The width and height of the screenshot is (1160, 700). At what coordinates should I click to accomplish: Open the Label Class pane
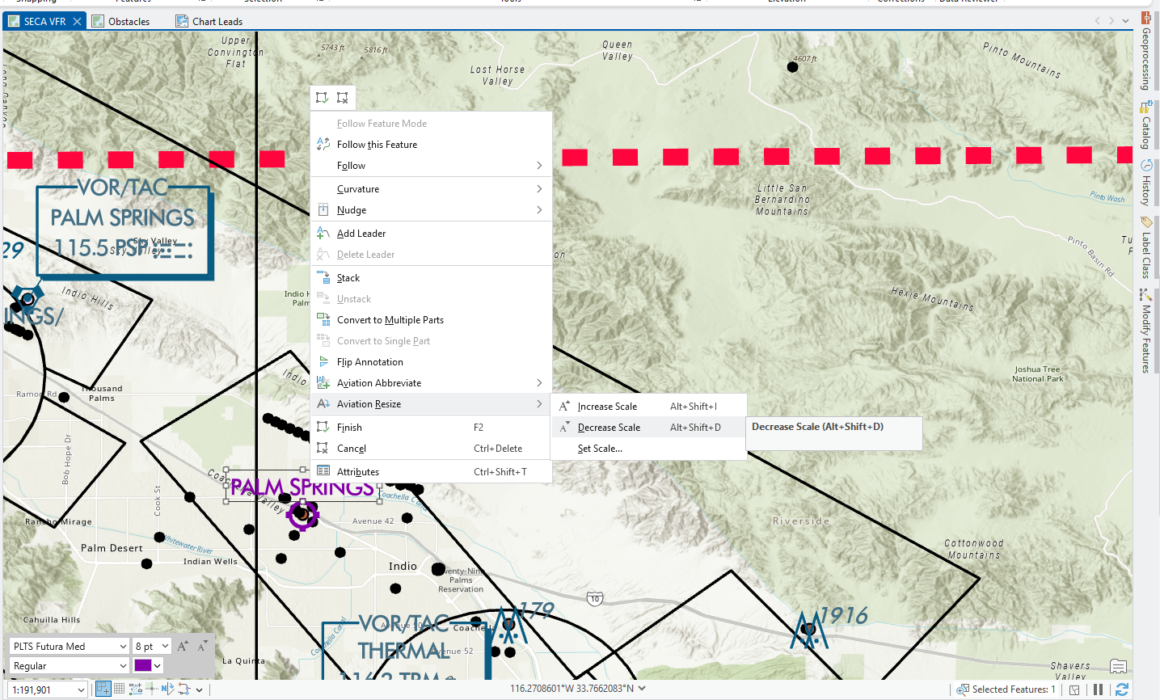[x=1145, y=247]
